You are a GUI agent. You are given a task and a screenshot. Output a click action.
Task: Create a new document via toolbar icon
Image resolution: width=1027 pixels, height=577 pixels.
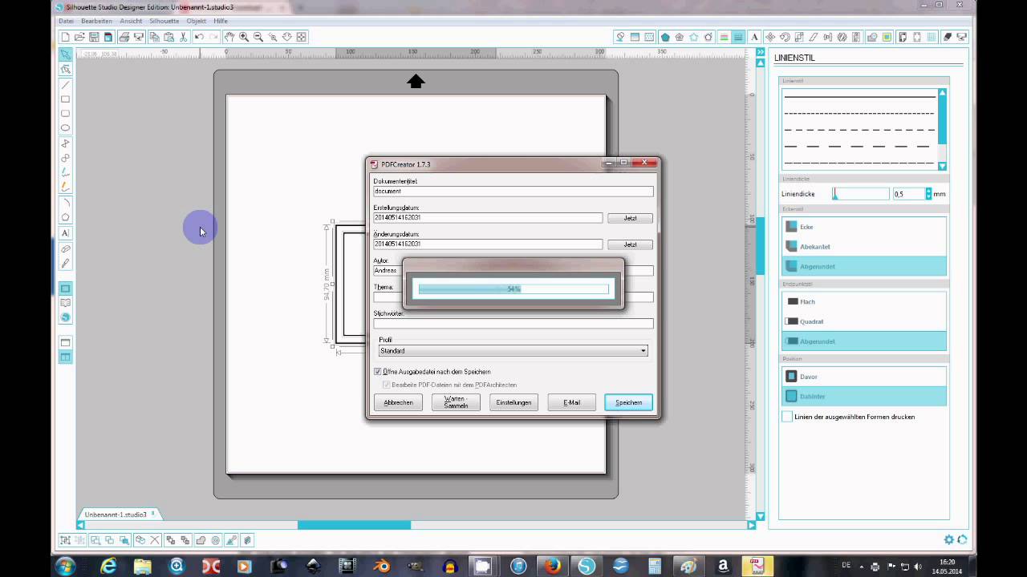(x=65, y=37)
